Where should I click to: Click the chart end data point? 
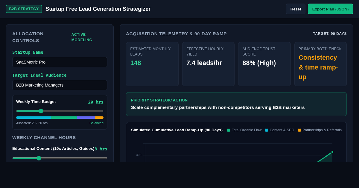[x=332, y=152]
